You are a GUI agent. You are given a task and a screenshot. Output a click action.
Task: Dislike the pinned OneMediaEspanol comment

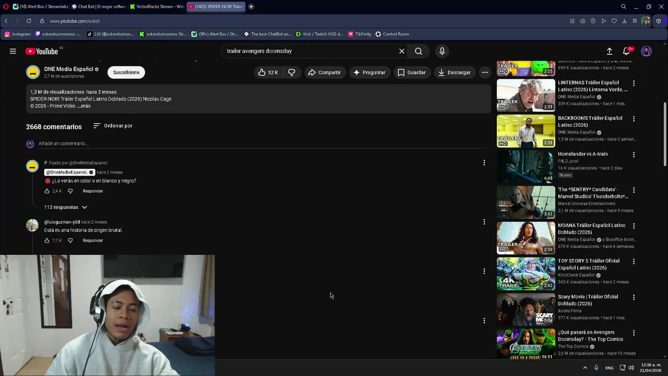tap(70, 191)
